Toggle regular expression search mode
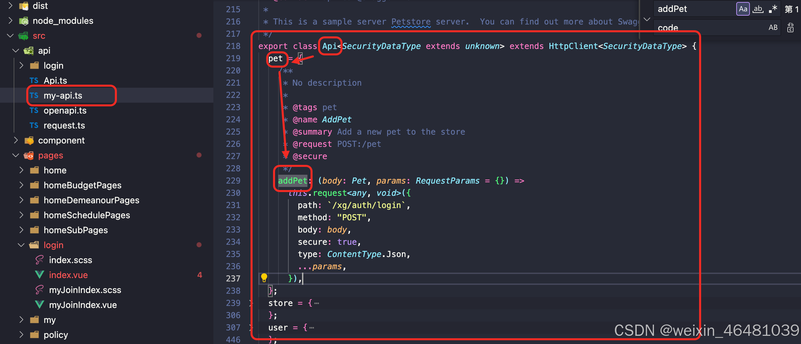 [x=773, y=8]
